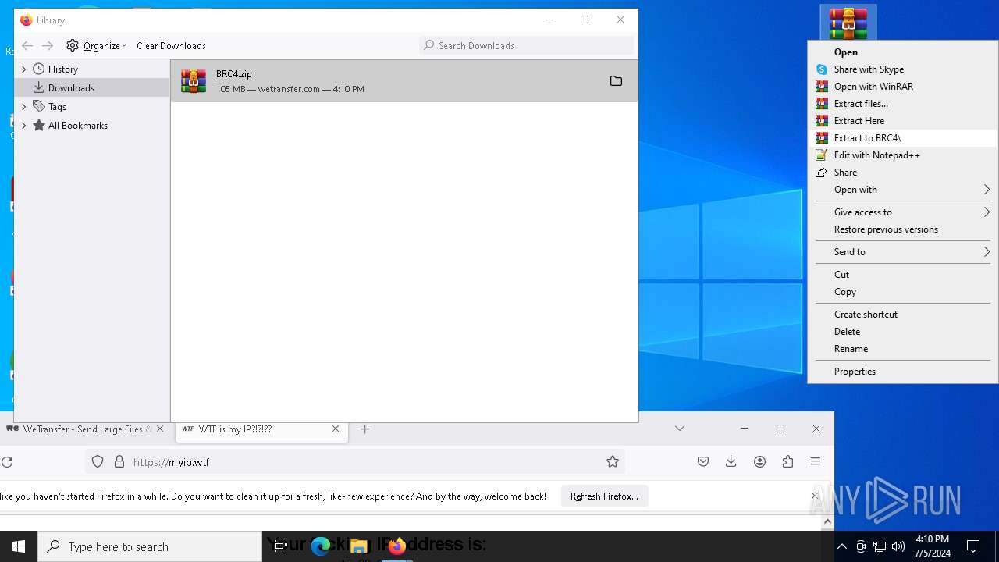The height and width of the screenshot is (562, 999).
Task: Click Share in context menu
Action: [x=902, y=173]
